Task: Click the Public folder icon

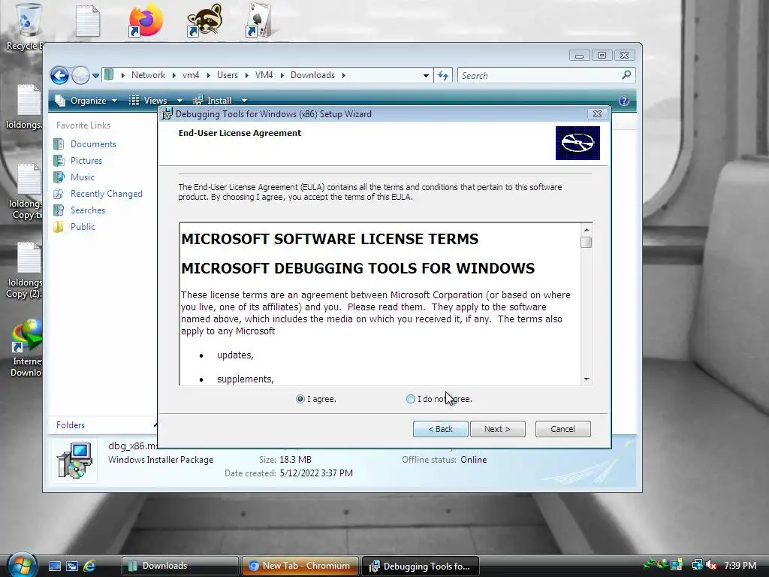Action: [59, 227]
